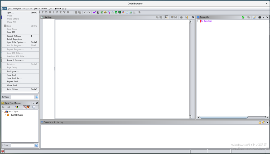Image resolution: width=270 pixels, height=154 pixels.
Task: Clear the console with the pencil-eraser icon
Action: coord(263,122)
